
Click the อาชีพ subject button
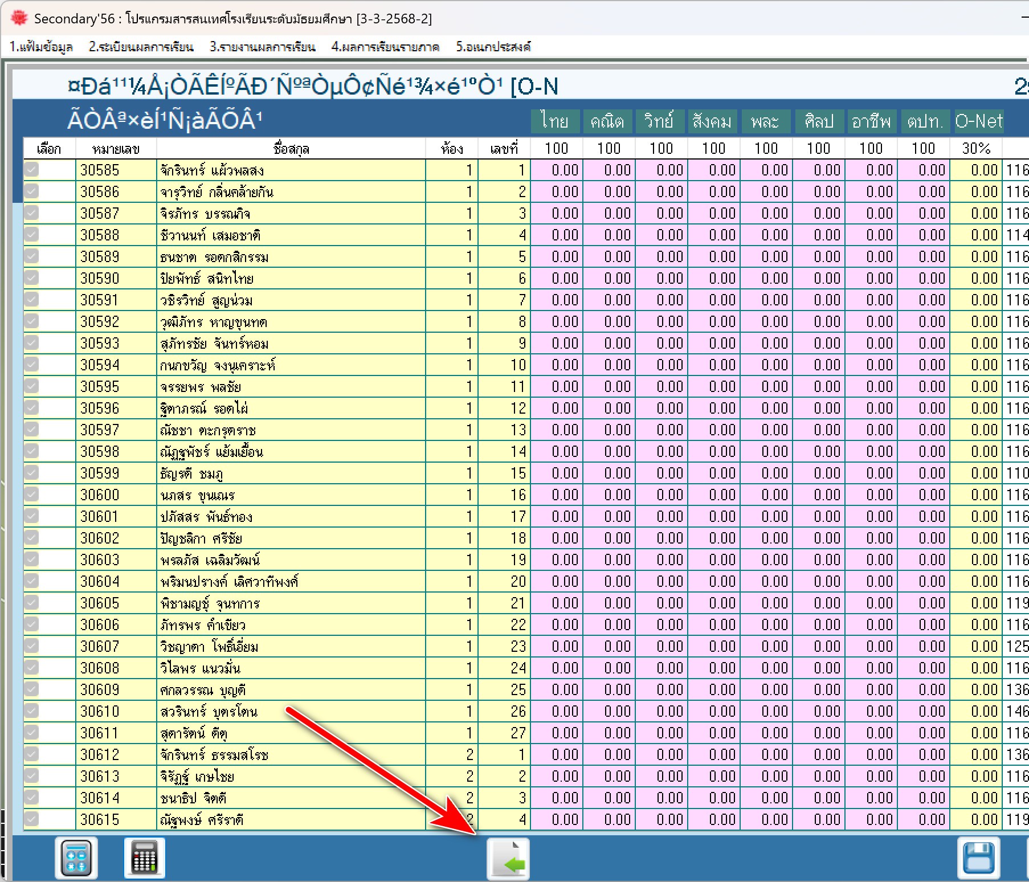[871, 121]
